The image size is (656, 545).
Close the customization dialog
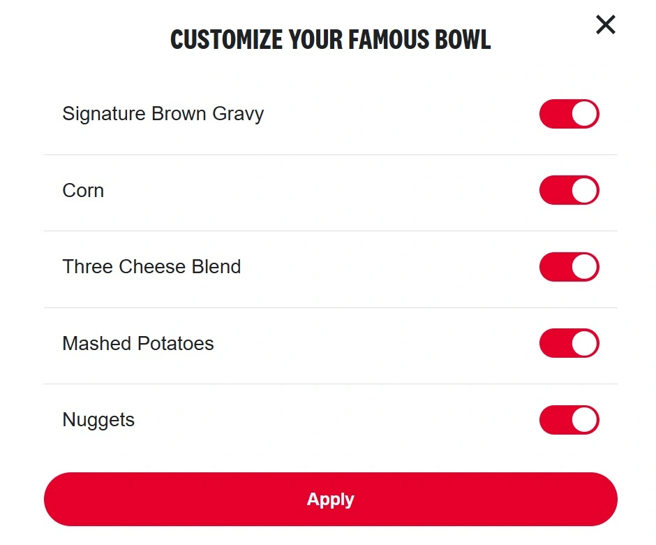click(604, 24)
